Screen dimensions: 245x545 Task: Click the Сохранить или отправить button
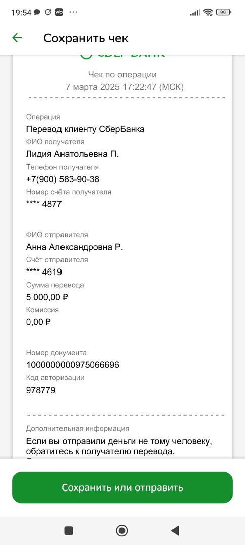tap(122, 487)
